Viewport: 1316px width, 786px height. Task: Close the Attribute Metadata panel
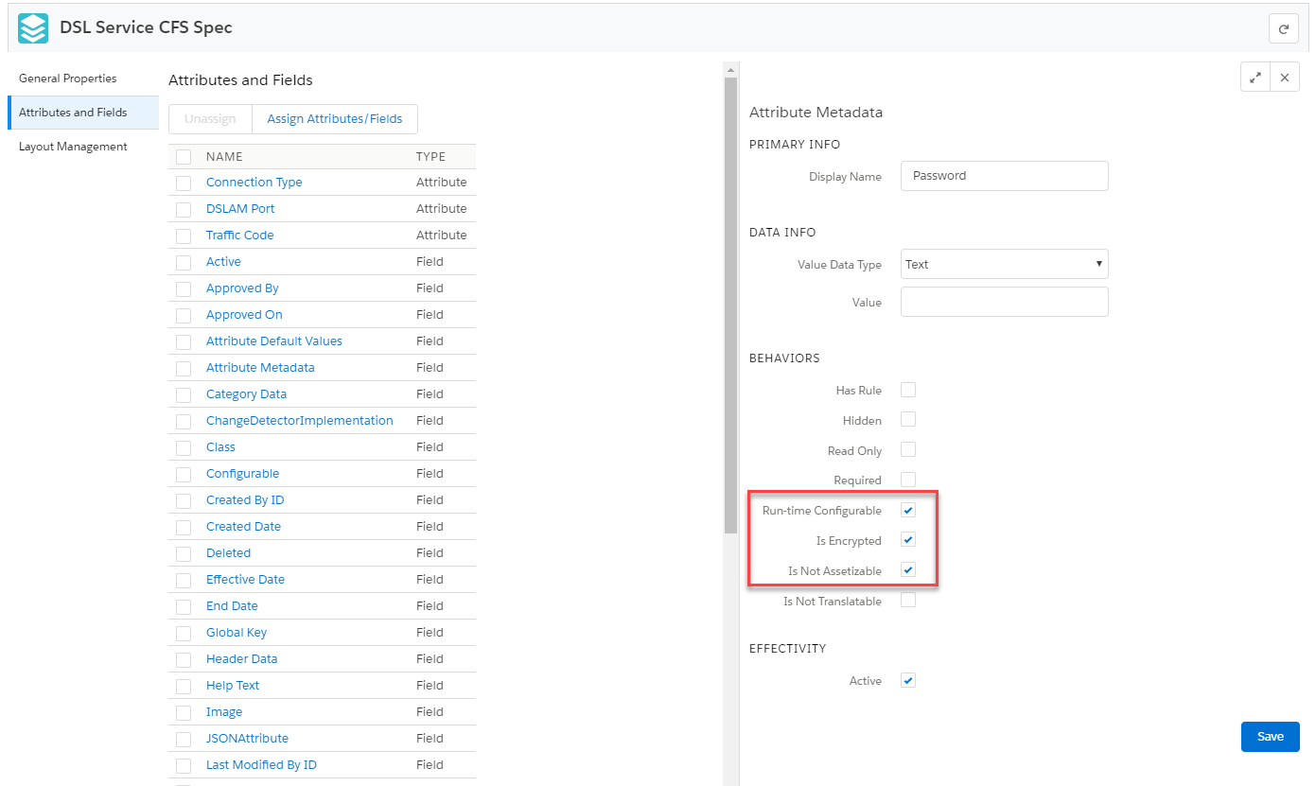[1284, 78]
